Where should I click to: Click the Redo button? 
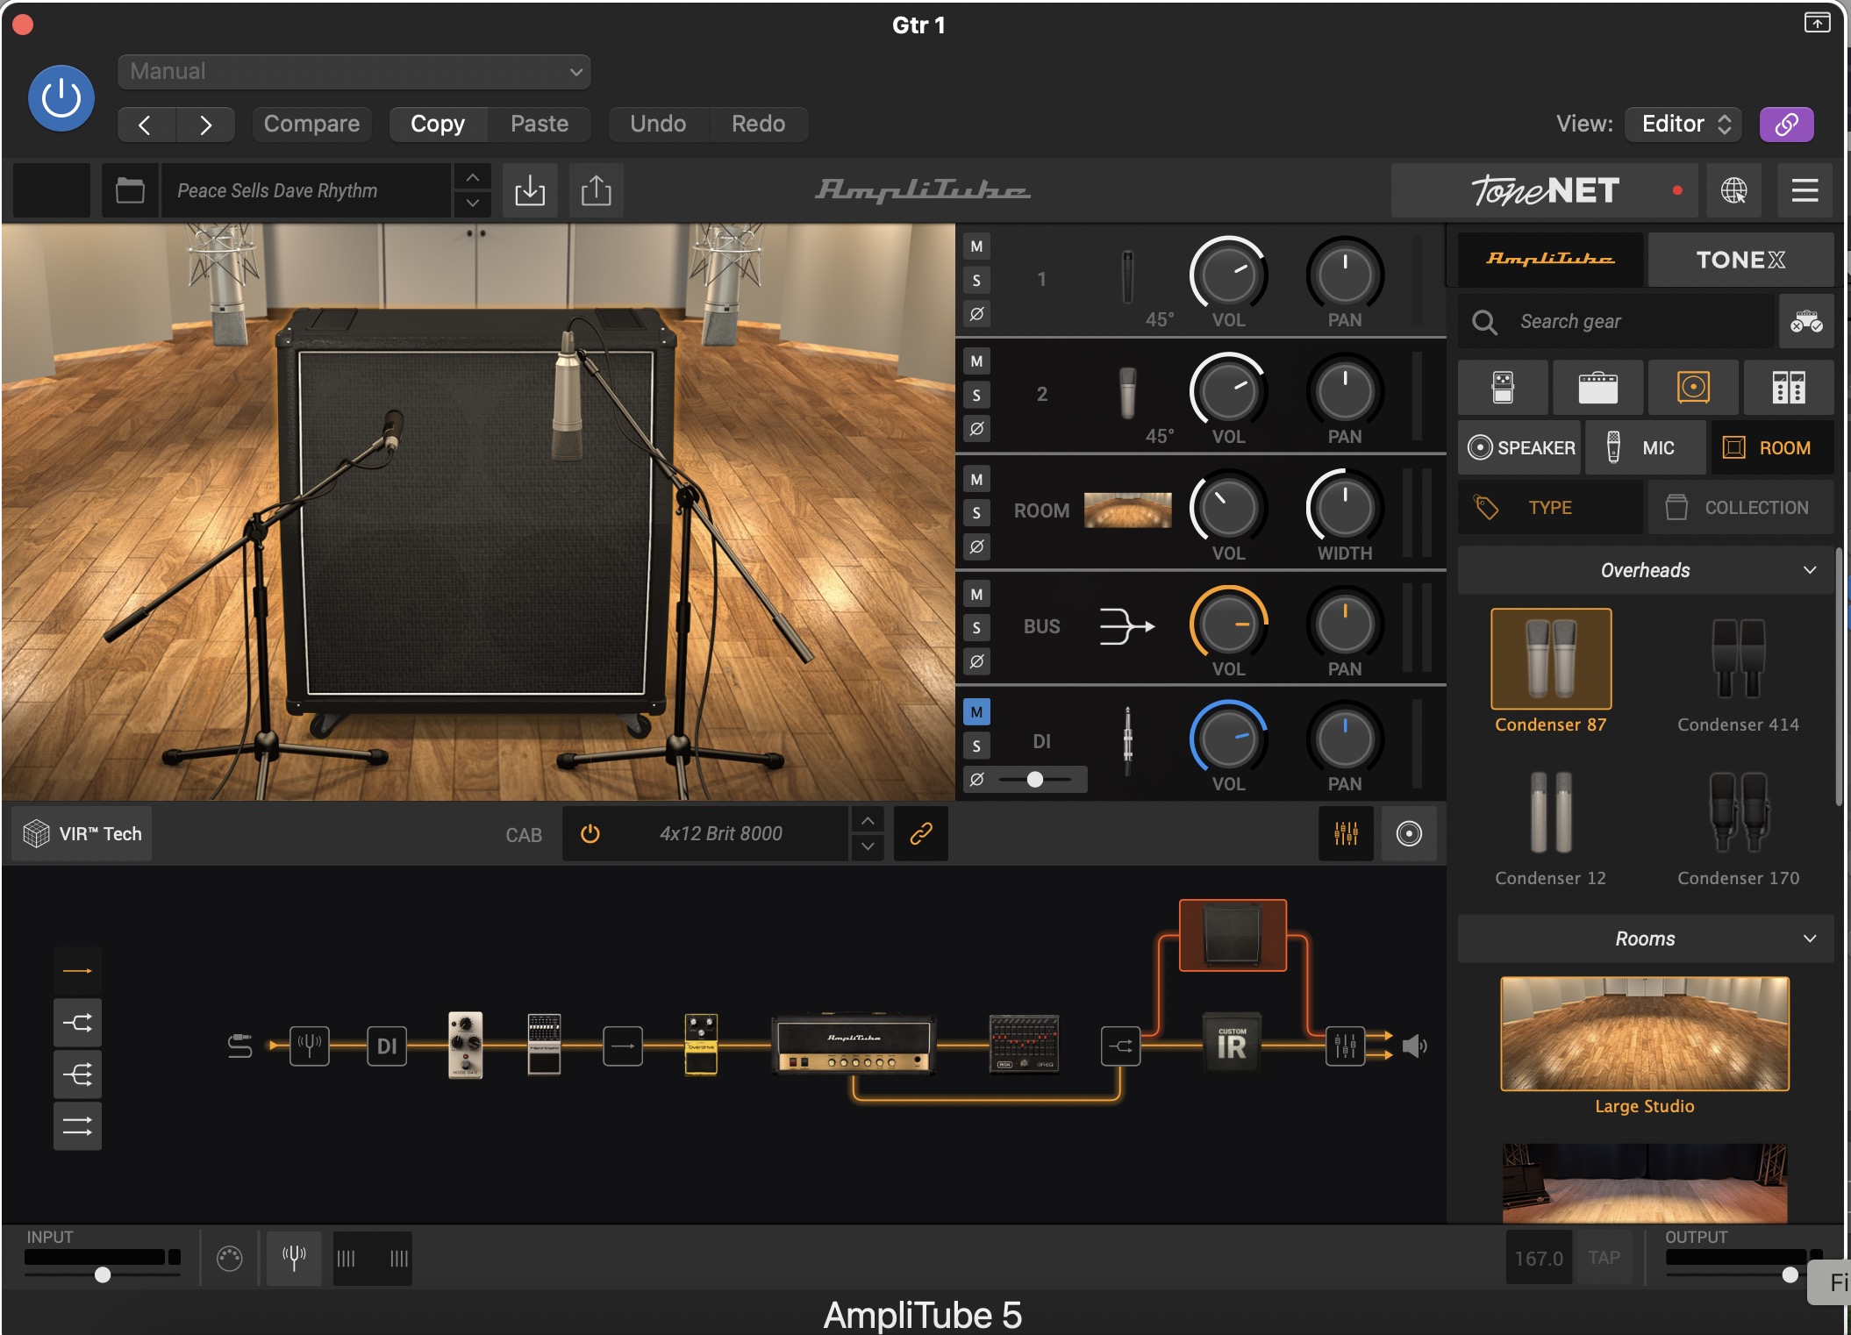[x=758, y=124]
